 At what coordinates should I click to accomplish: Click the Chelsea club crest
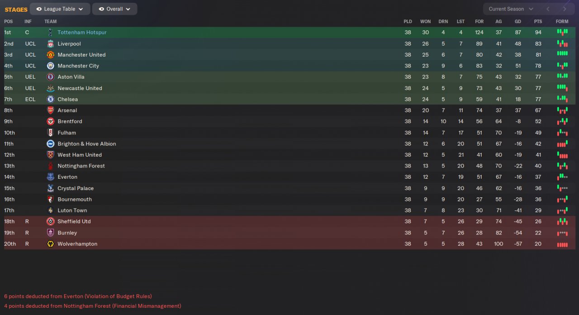[x=50, y=99]
